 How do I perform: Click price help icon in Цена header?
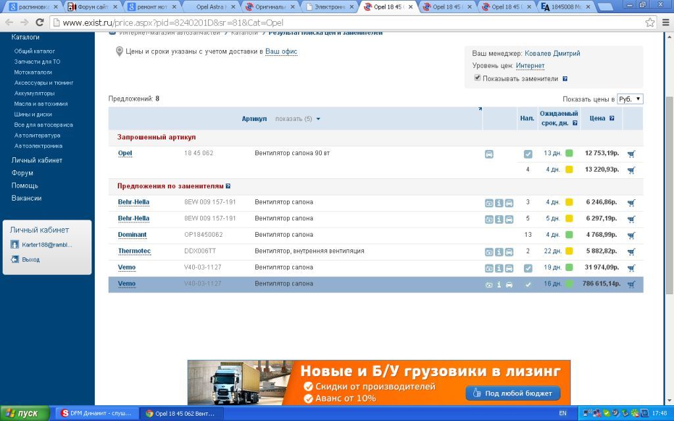click(611, 118)
